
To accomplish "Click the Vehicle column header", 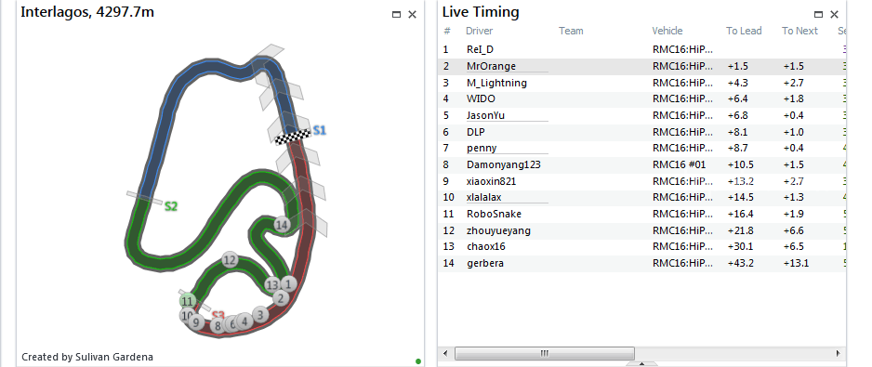I will 667,32.
